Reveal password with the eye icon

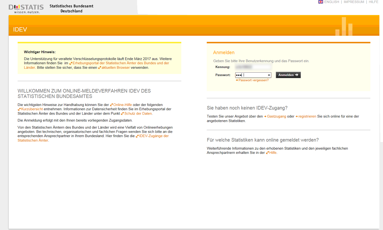point(269,75)
